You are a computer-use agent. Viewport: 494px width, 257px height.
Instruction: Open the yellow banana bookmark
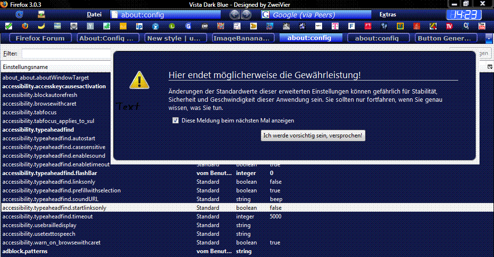[x=41, y=26]
